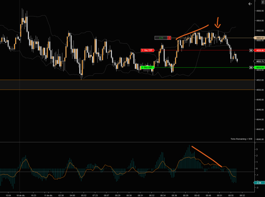The height and width of the screenshot is (197, 265).
Task: Click the 4642.00 price axis label
Action: [260, 129]
